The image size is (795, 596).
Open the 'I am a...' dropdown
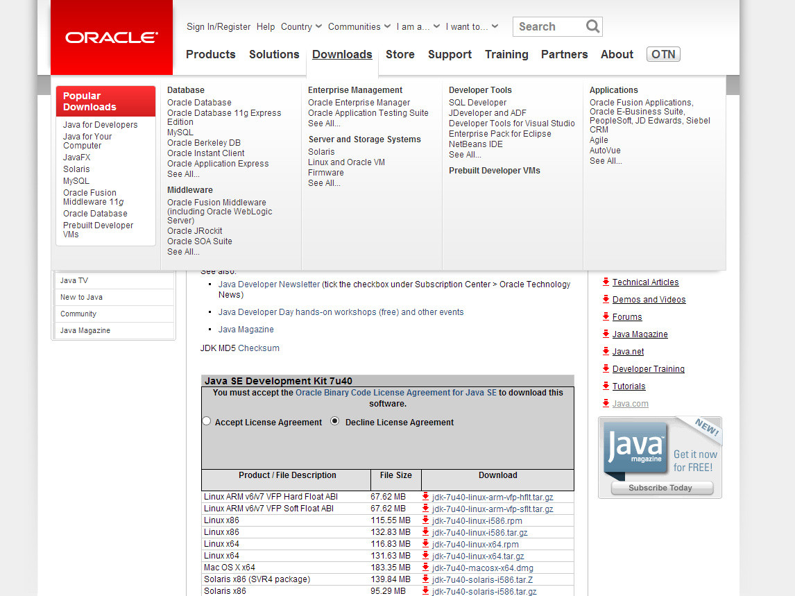pos(418,26)
